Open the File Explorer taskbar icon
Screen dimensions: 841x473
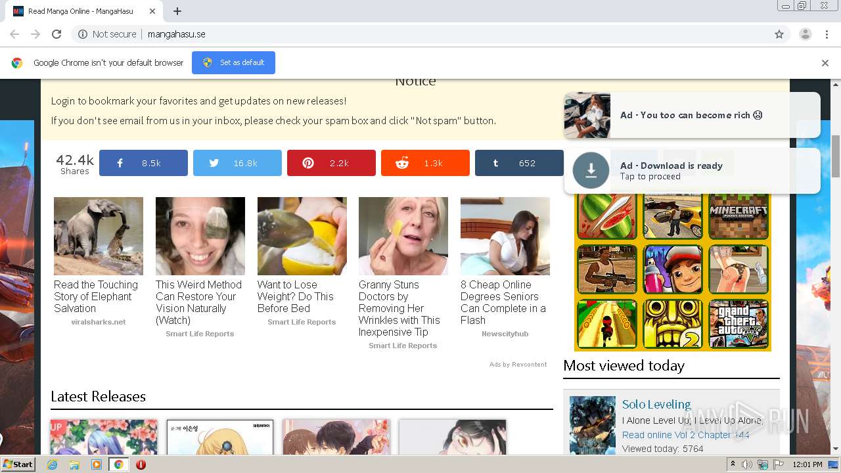74,464
